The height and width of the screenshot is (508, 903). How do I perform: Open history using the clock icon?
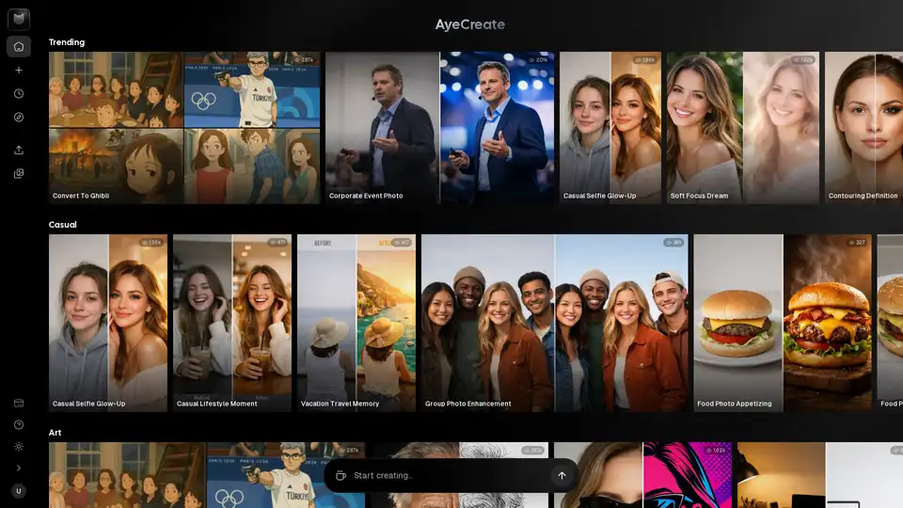click(19, 93)
